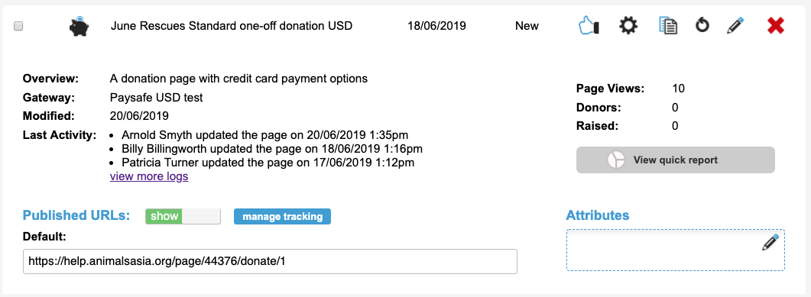
Task: Click the manage tracking button
Action: [282, 216]
